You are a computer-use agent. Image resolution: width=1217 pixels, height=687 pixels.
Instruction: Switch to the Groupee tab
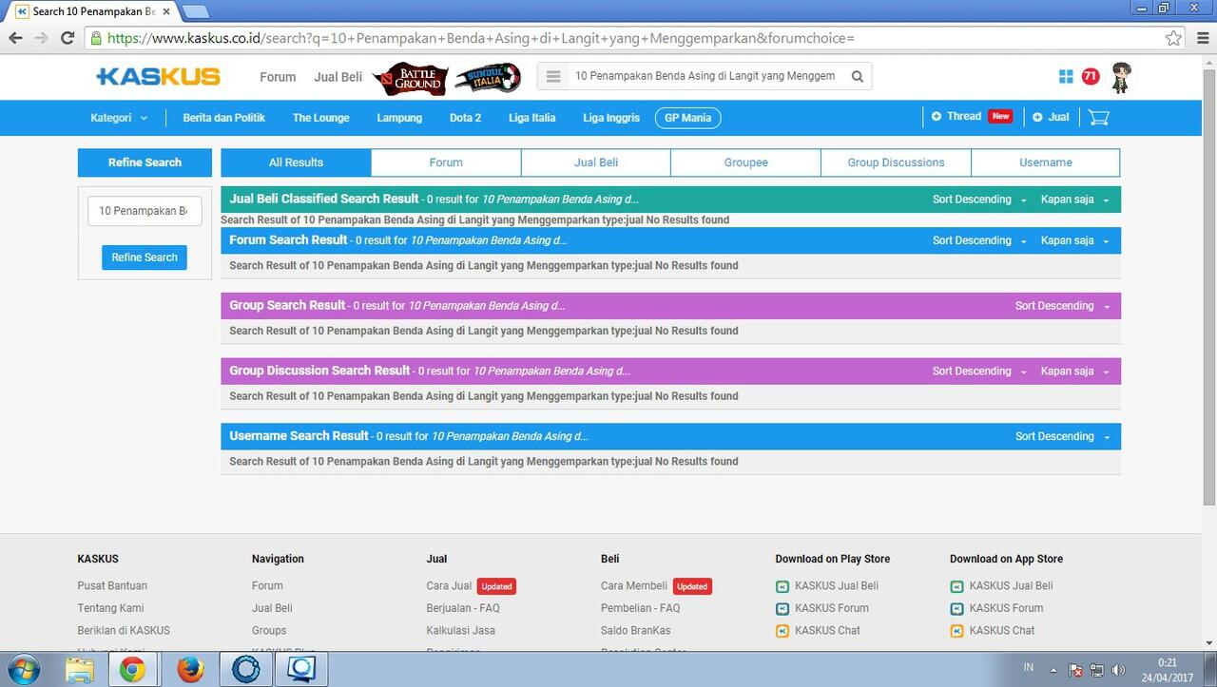click(x=746, y=162)
